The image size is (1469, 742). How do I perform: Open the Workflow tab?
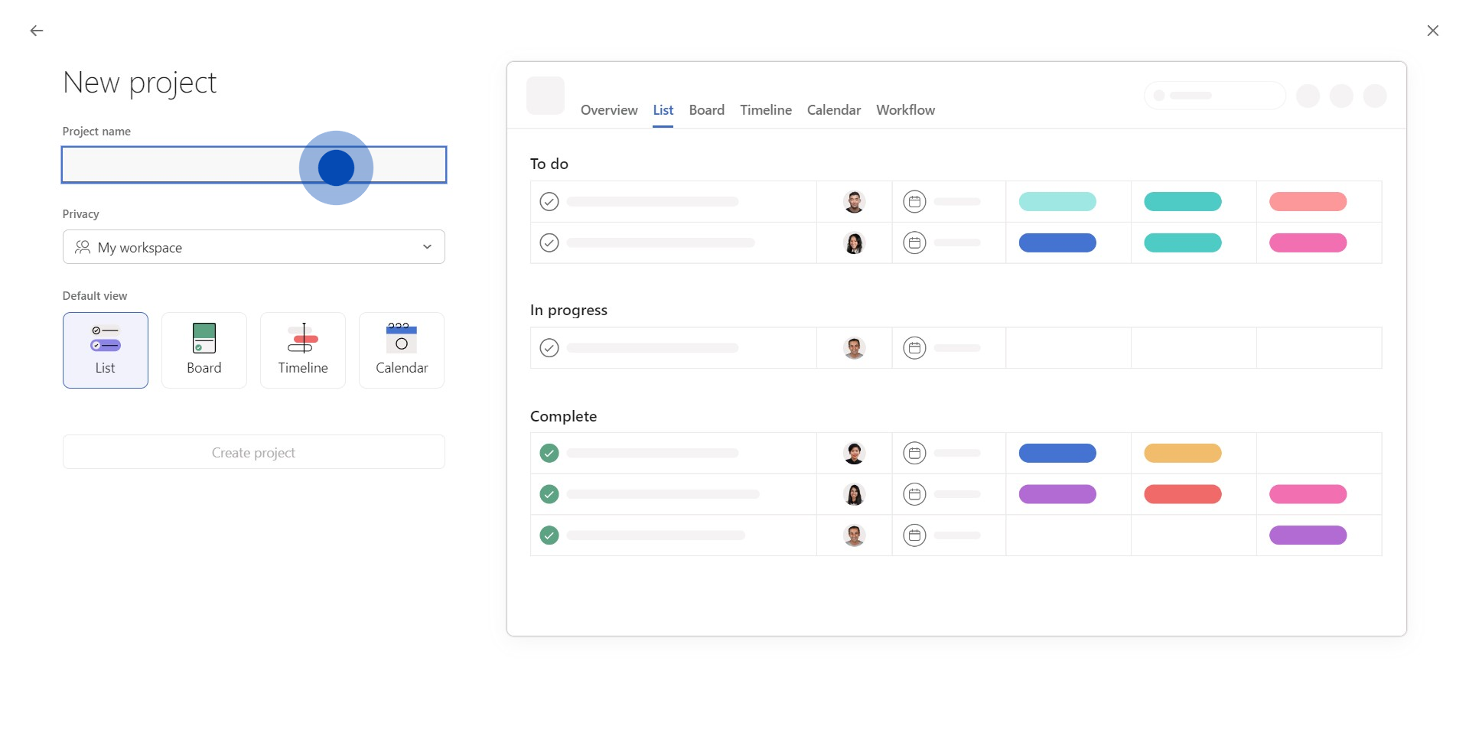click(905, 110)
